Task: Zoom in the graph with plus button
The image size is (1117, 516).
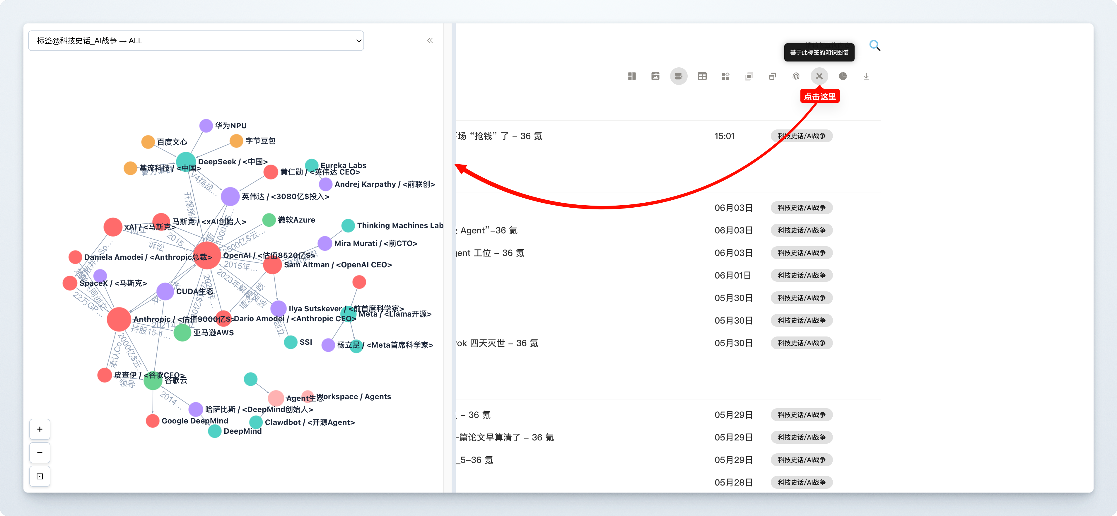Action: click(x=40, y=429)
